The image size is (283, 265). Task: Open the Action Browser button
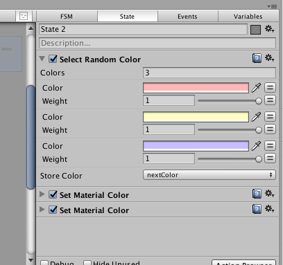coord(244,263)
